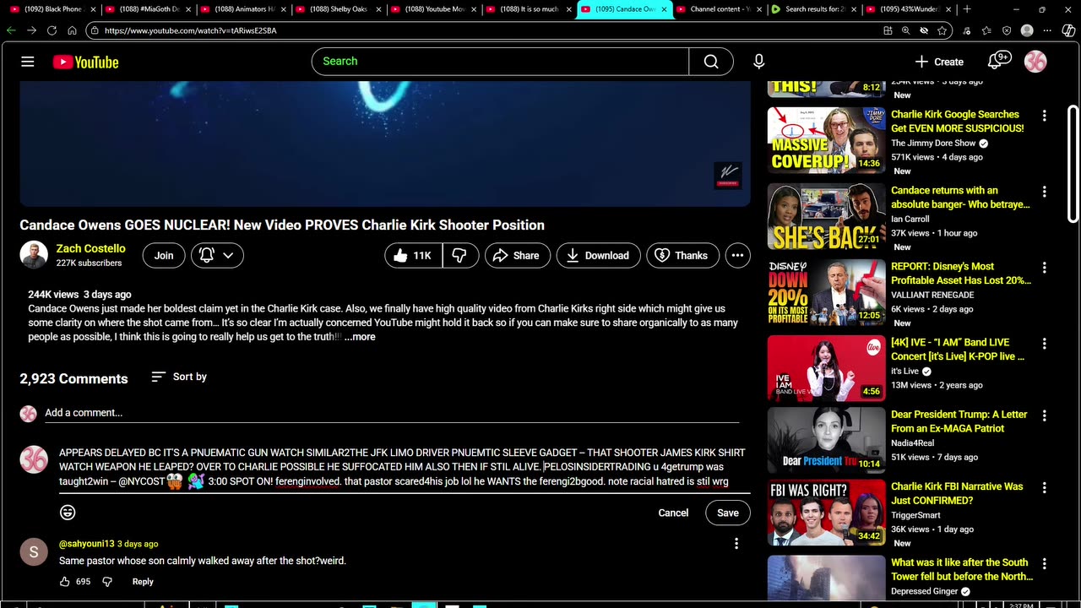
Task: Reload the current page
Action: coord(52,30)
